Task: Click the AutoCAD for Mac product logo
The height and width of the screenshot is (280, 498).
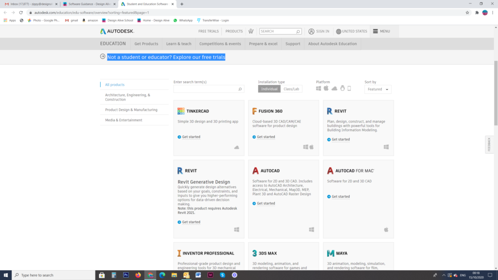Action: tap(330, 171)
